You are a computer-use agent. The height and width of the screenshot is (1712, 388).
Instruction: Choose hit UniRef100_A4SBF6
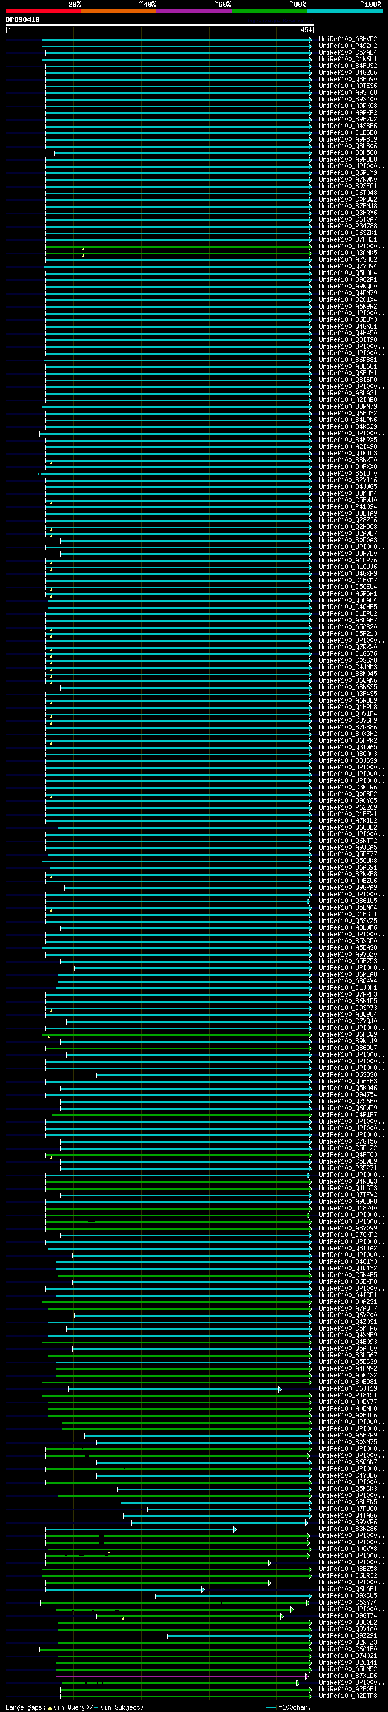[347, 126]
